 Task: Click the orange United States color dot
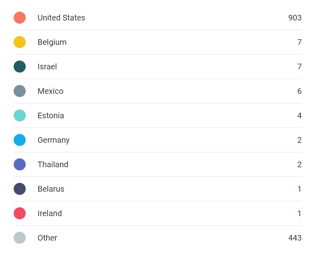pos(20,18)
